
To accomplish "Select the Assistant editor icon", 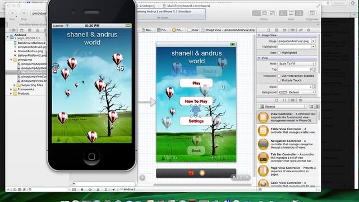I will coord(264,13).
